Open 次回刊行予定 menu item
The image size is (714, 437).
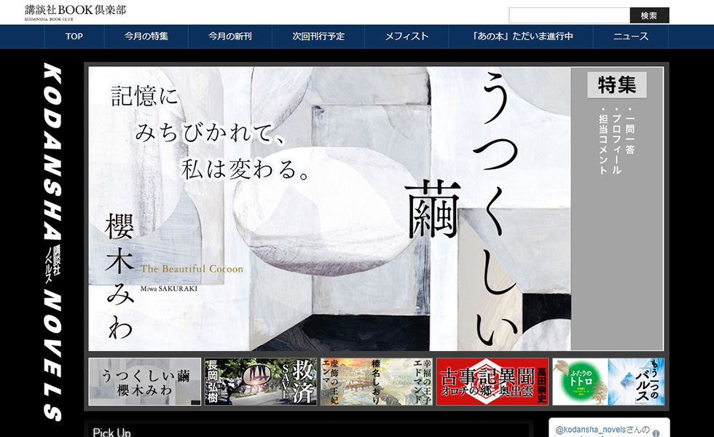(x=318, y=36)
